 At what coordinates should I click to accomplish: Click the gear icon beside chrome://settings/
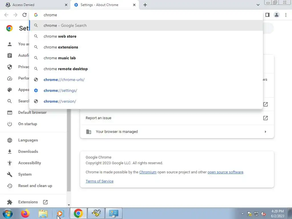tap(36, 90)
